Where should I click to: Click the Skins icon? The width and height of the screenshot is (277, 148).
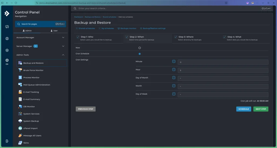tap(20, 143)
